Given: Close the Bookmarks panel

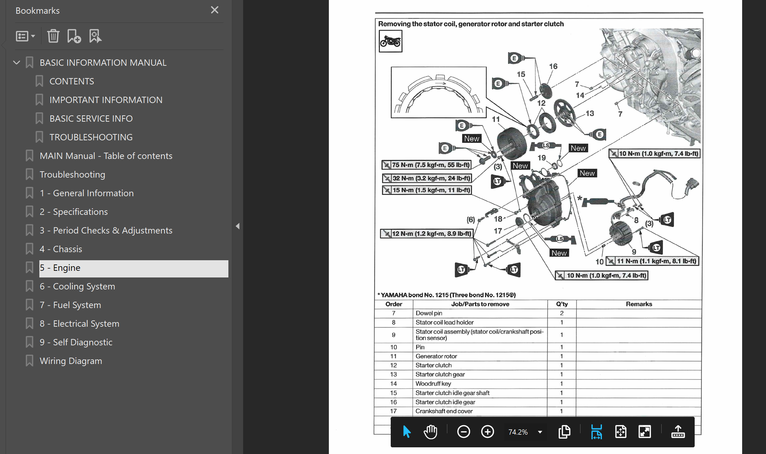Looking at the screenshot, I should click(x=215, y=10).
